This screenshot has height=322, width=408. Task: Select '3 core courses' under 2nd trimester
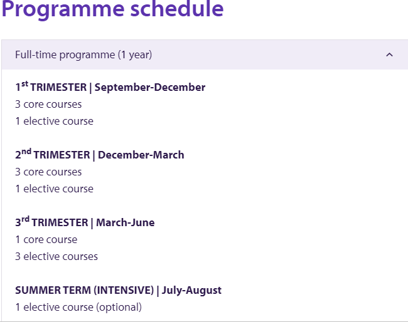click(48, 172)
